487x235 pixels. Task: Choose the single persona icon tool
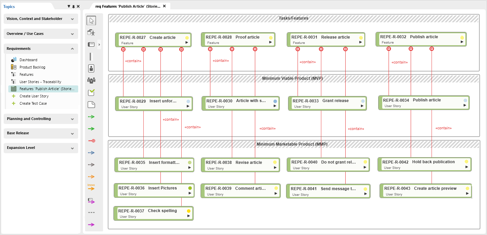(x=91, y=68)
